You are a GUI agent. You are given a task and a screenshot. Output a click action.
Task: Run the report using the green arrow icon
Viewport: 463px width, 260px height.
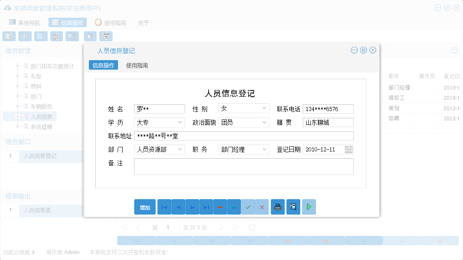coord(309,207)
